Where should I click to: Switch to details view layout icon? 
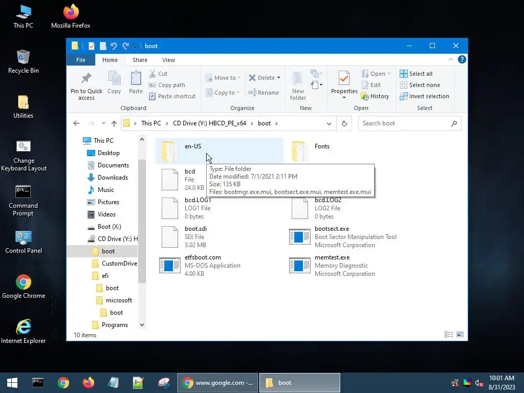(449, 335)
